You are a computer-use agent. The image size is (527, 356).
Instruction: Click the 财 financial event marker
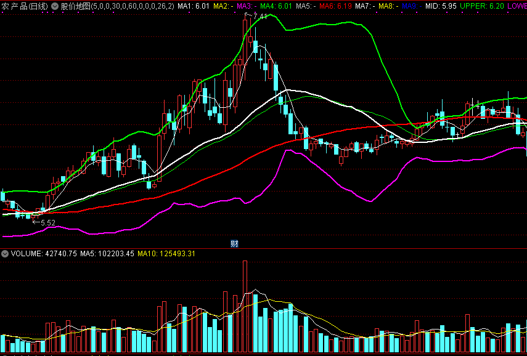[234, 244]
